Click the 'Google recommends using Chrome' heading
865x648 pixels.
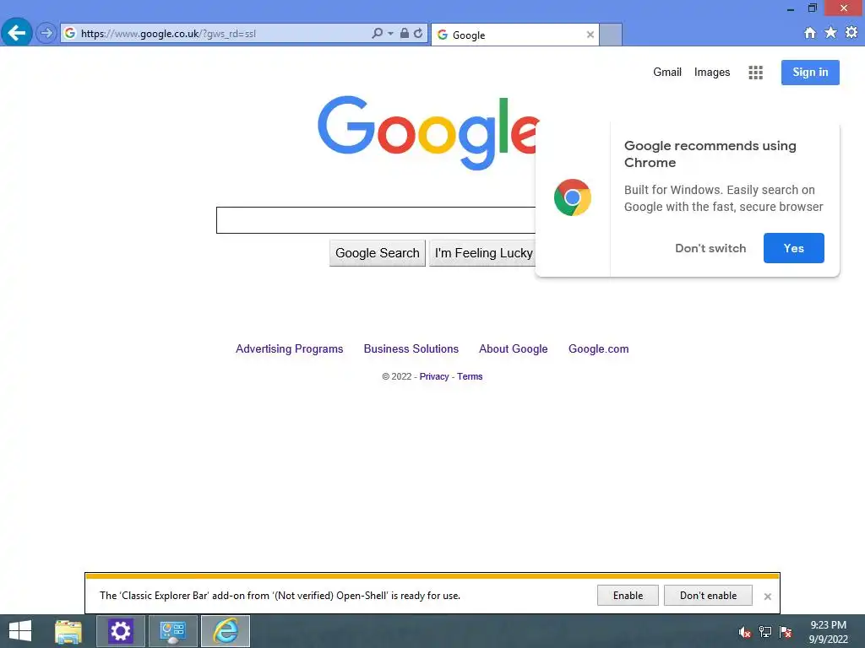point(710,154)
